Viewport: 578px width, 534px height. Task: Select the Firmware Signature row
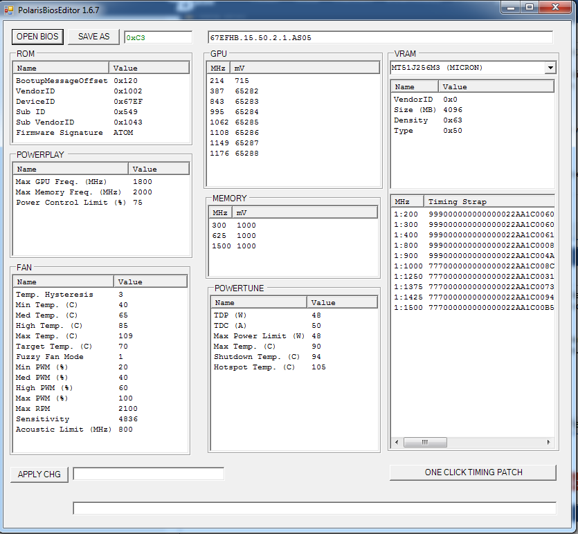point(101,133)
